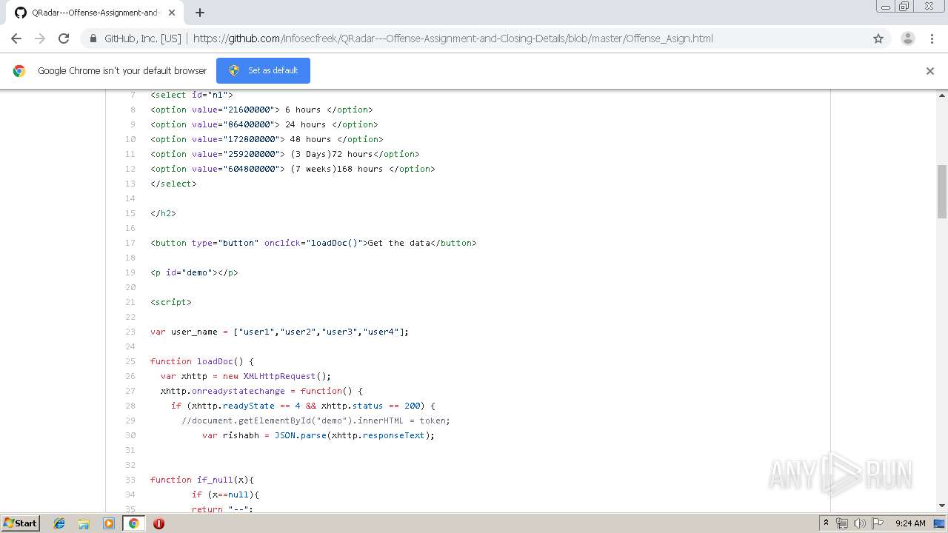
Task: Open the Chrome three-dot menu
Action: 932,38
